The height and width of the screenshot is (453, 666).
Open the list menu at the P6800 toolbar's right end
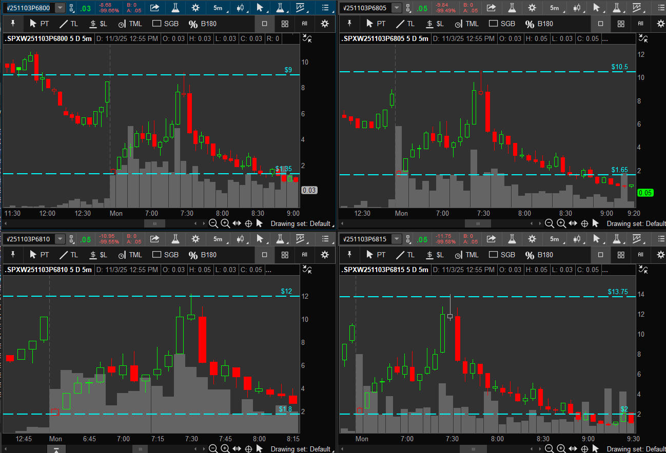[x=325, y=8]
